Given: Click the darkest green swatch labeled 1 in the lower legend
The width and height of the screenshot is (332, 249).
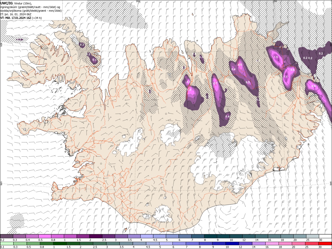Looking at the screenshot, I should (x=60, y=244).
